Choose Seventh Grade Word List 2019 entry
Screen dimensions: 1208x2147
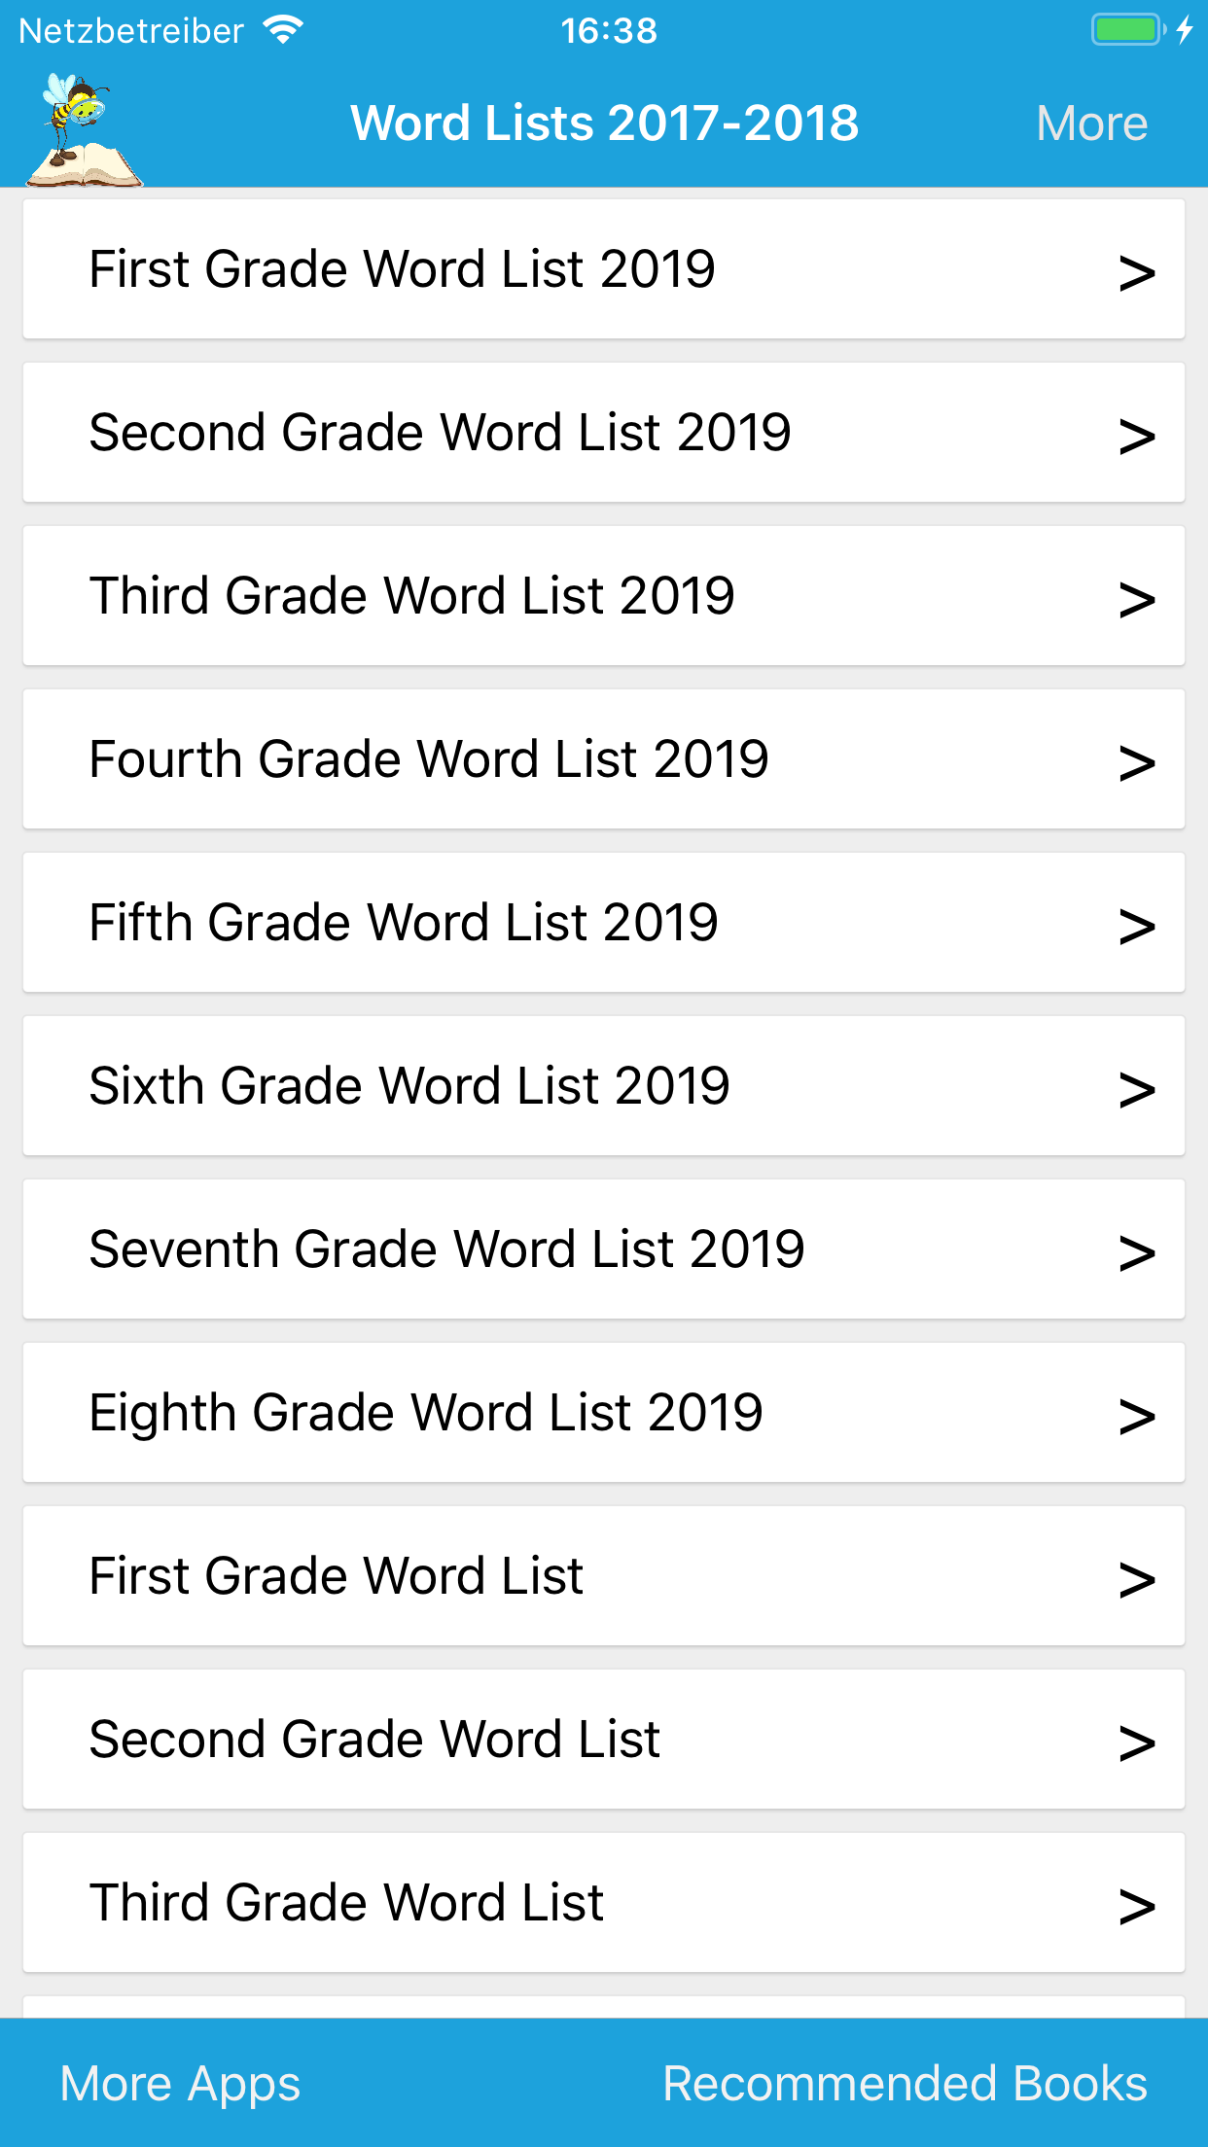click(x=446, y=1249)
